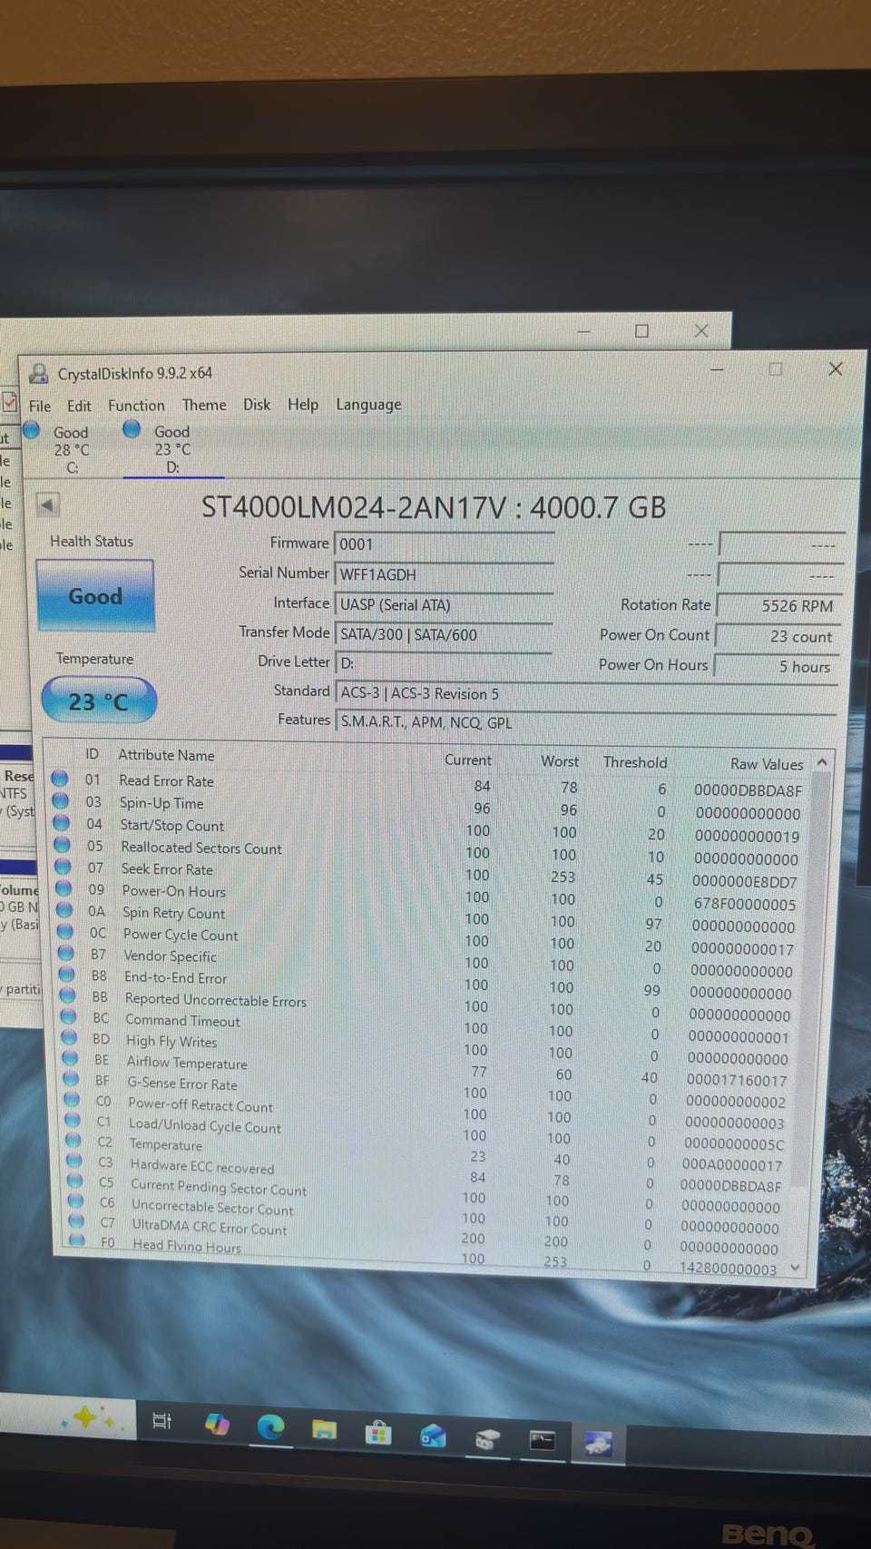The height and width of the screenshot is (1549, 871).
Task: Select the High Fly Writes attribute name
Action: click(x=171, y=1042)
